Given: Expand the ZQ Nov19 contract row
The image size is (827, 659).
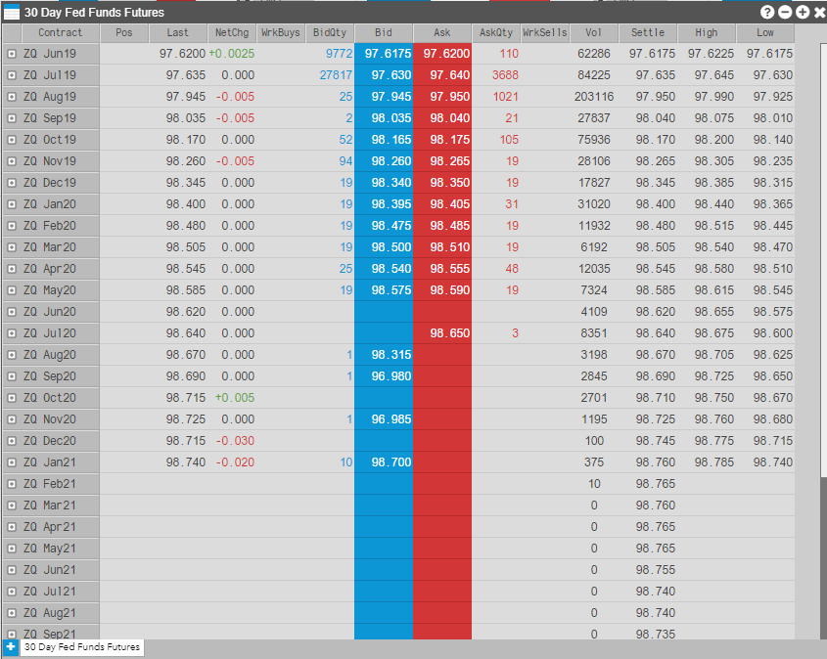Looking at the screenshot, I should point(12,161).
